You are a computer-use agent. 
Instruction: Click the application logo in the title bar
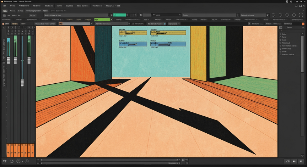point(2,1)
